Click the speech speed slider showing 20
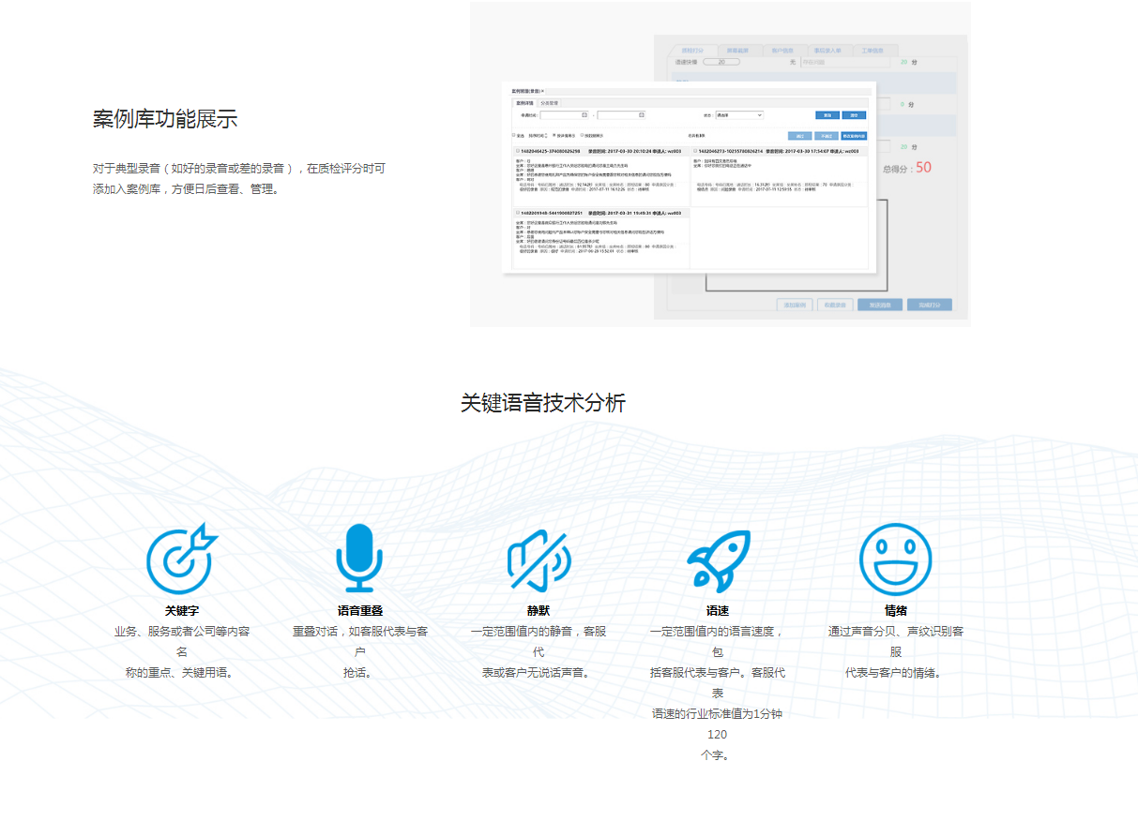This screenshot has width=1138, height=821. coord(721,62)
